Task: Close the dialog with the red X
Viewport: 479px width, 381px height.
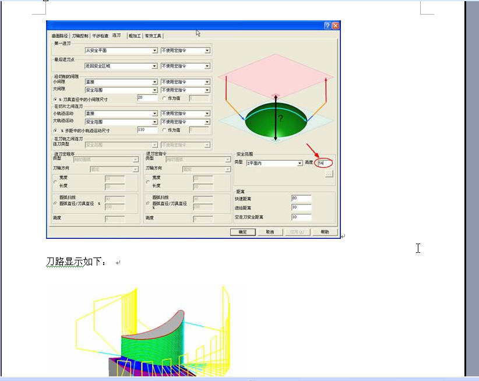Action: [x=336, y=26]
